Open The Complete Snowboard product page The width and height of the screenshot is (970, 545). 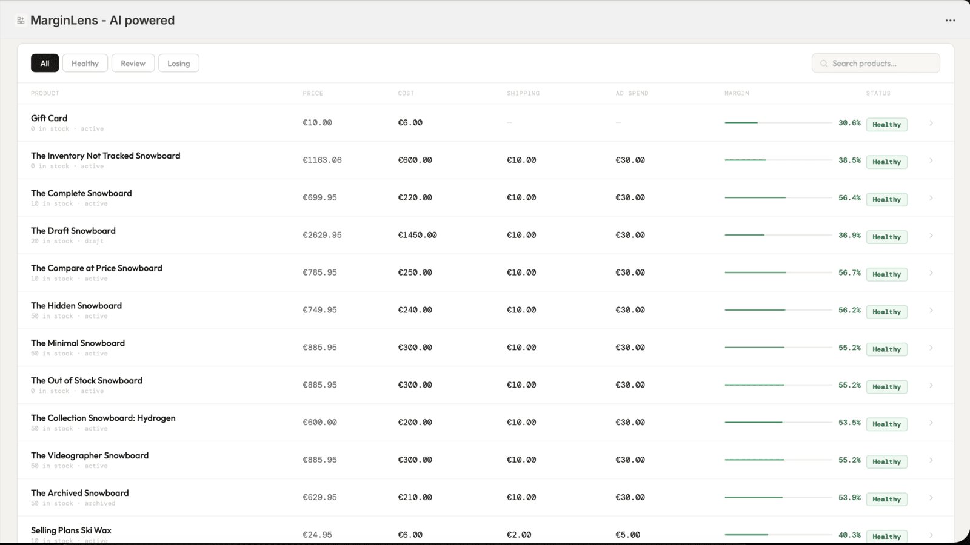(x=81, y=193)
